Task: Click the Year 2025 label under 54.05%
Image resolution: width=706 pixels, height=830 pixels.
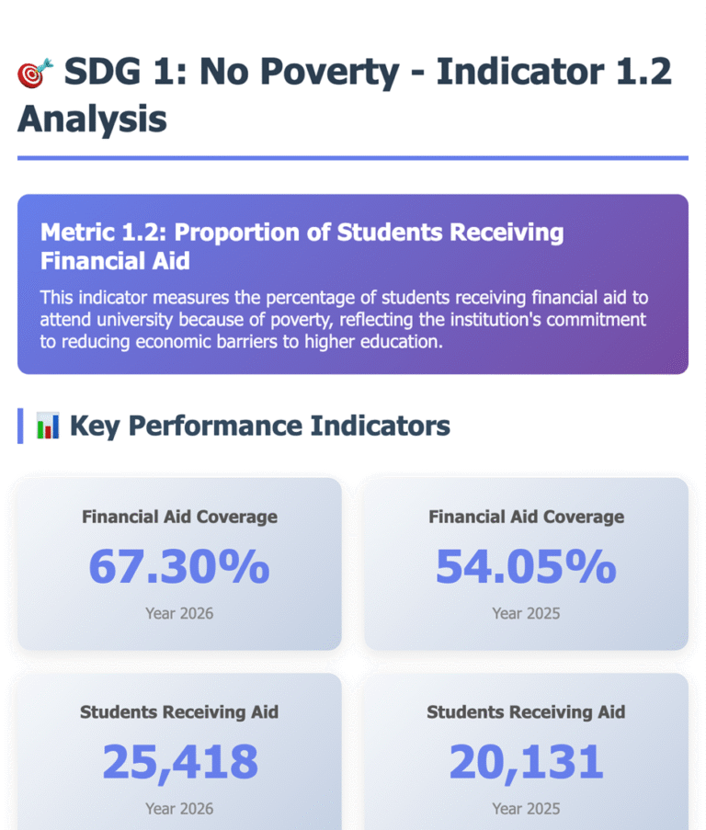Action: 526,613
